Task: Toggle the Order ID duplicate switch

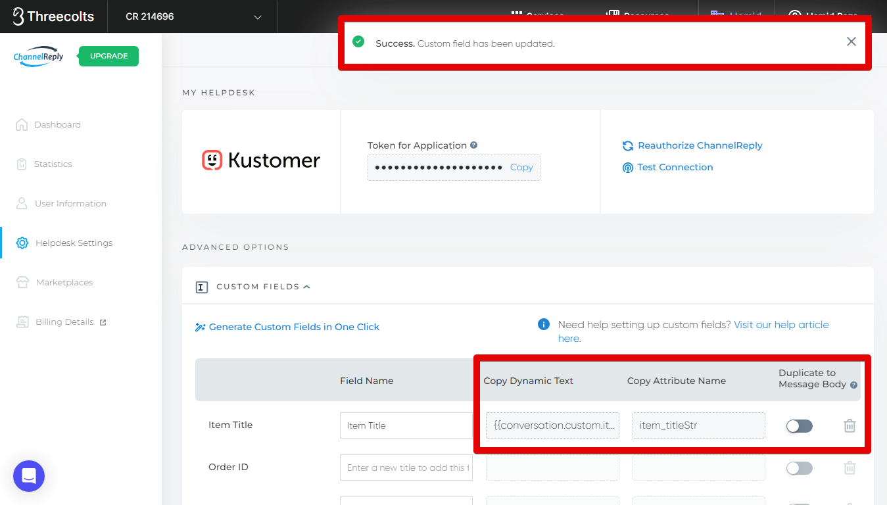Action: click(x=799, y=468)
